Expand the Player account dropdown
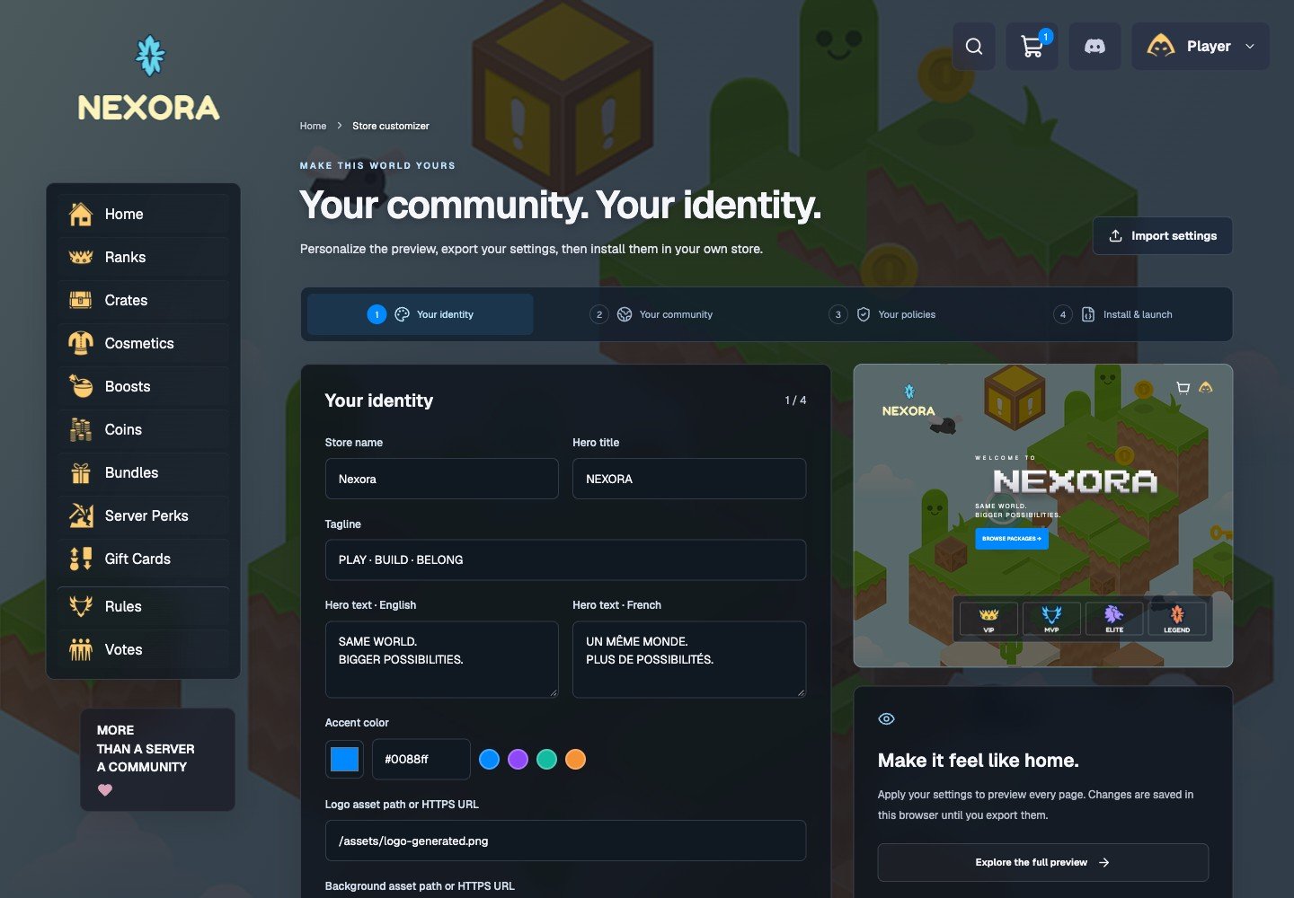 1201,47
